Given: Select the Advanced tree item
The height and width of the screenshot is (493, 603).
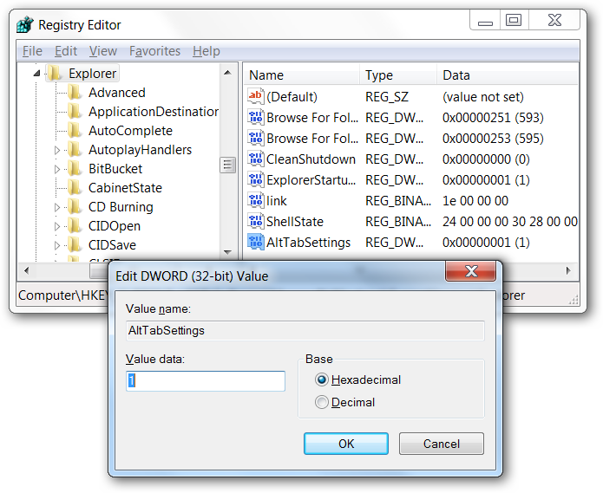Looking at the screenshot, I should click(x=117, y=93).
